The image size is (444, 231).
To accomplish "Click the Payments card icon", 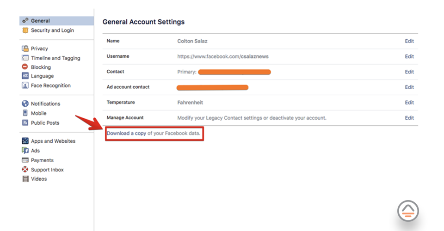I will [x=25, y=160].
